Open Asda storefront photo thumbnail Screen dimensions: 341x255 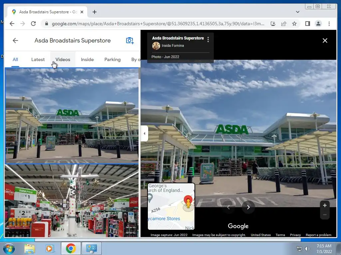[72, 116]
